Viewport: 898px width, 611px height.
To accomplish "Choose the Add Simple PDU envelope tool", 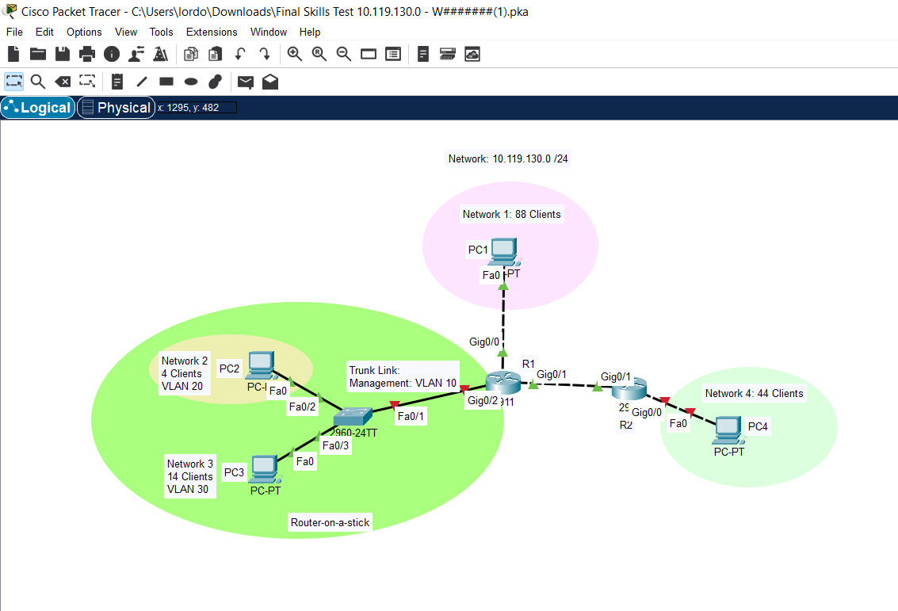I will point(245,81).
